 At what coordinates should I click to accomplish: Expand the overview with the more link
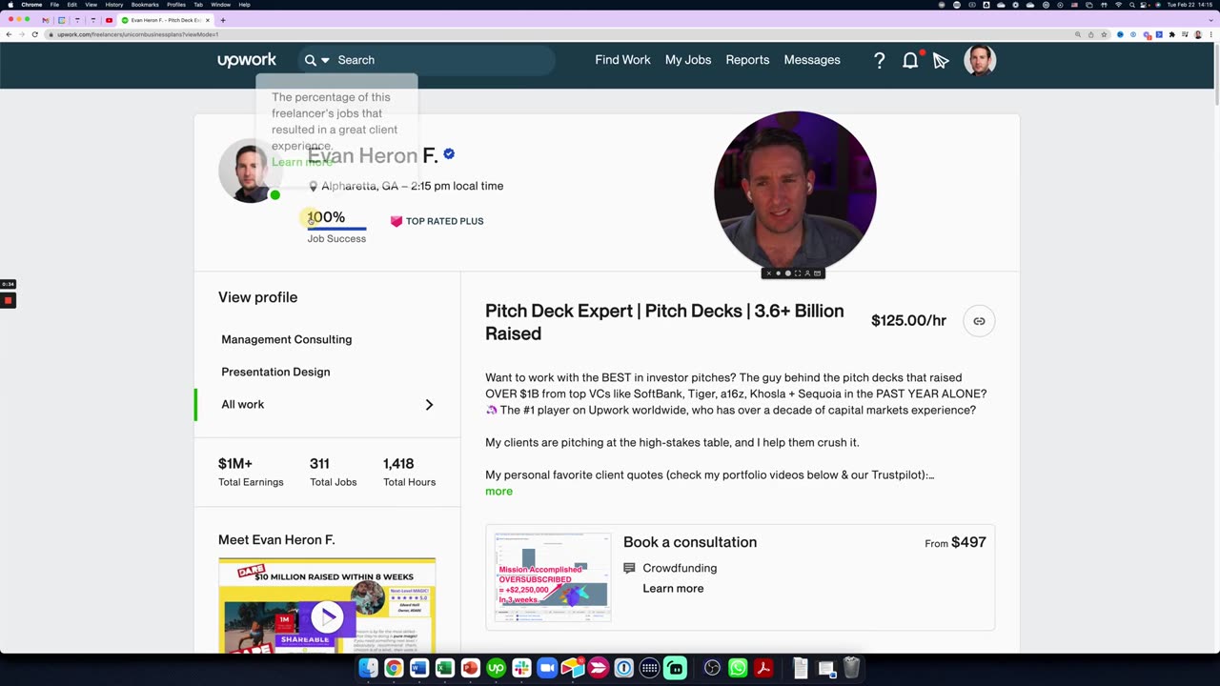tap(498, 492)
